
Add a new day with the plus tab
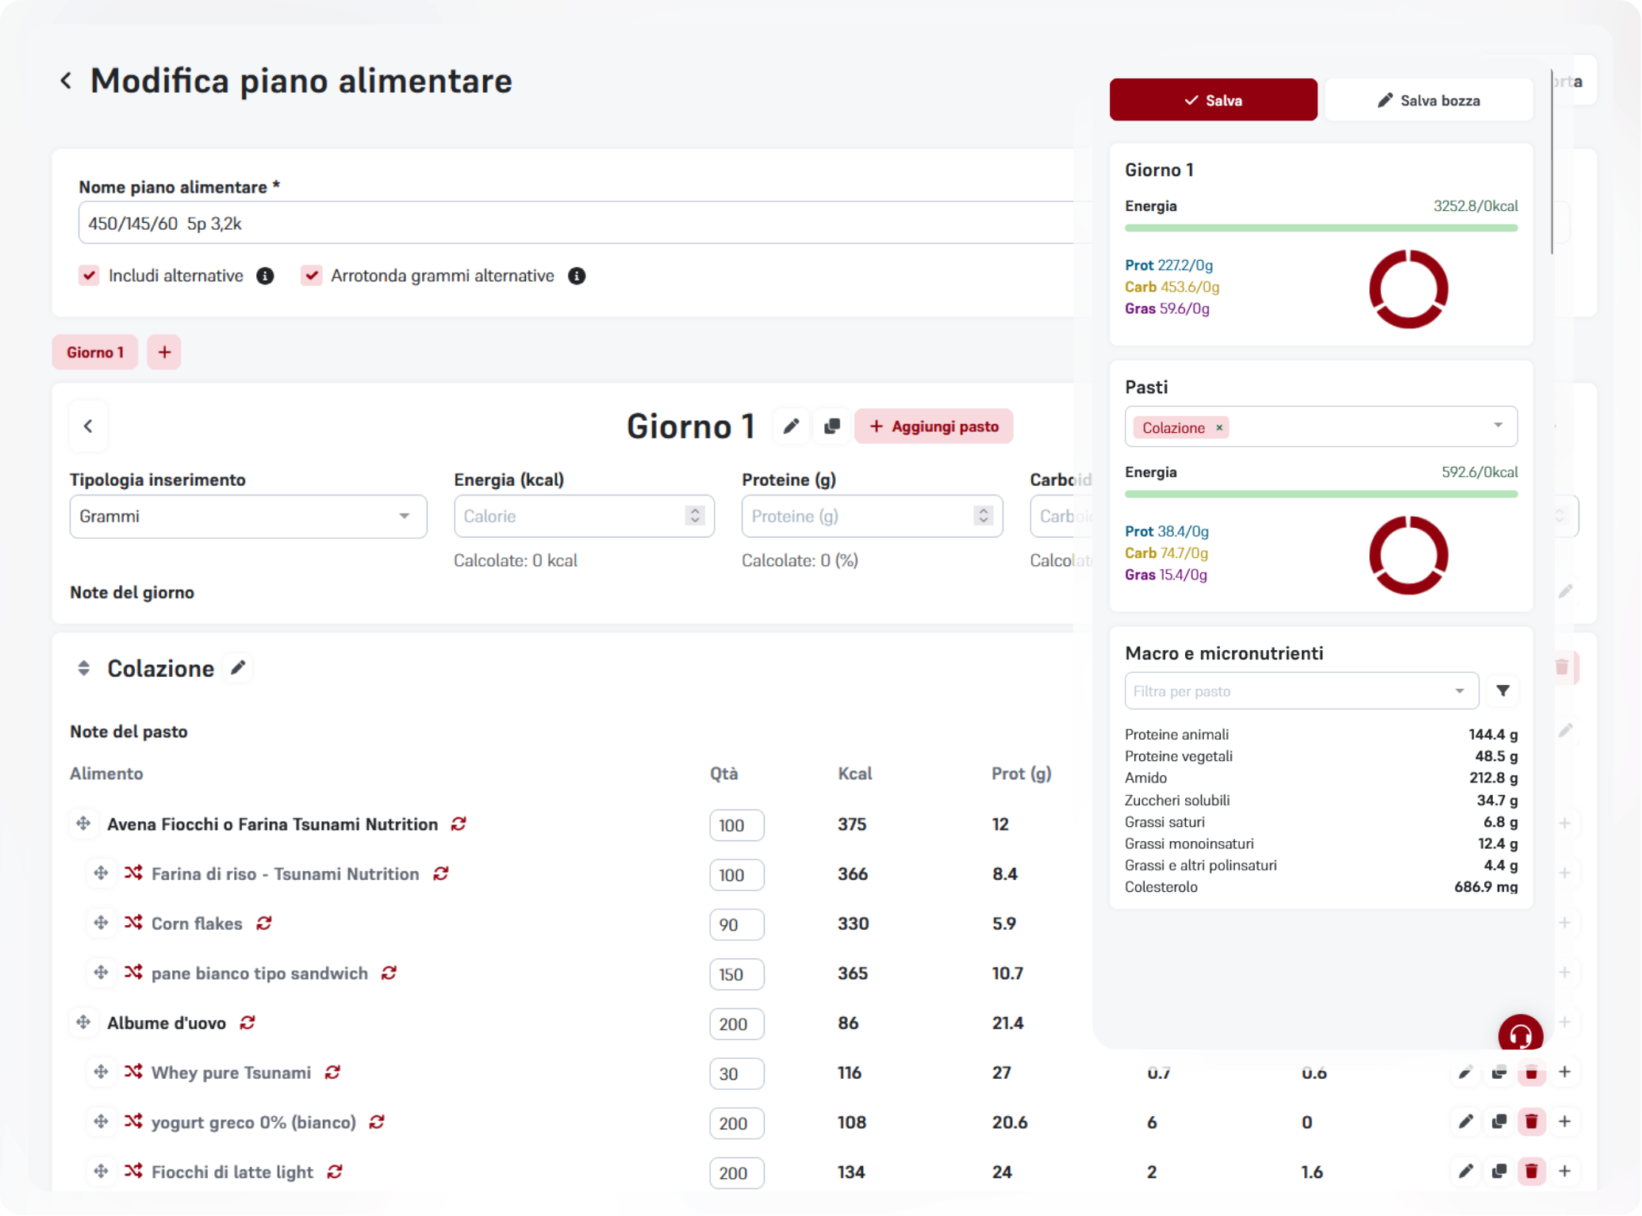164,352
